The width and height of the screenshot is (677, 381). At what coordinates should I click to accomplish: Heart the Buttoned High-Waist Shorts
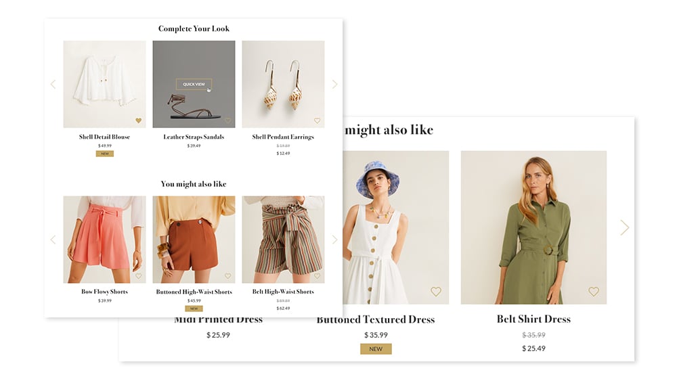pyautogui.click(x=227, y=276)
